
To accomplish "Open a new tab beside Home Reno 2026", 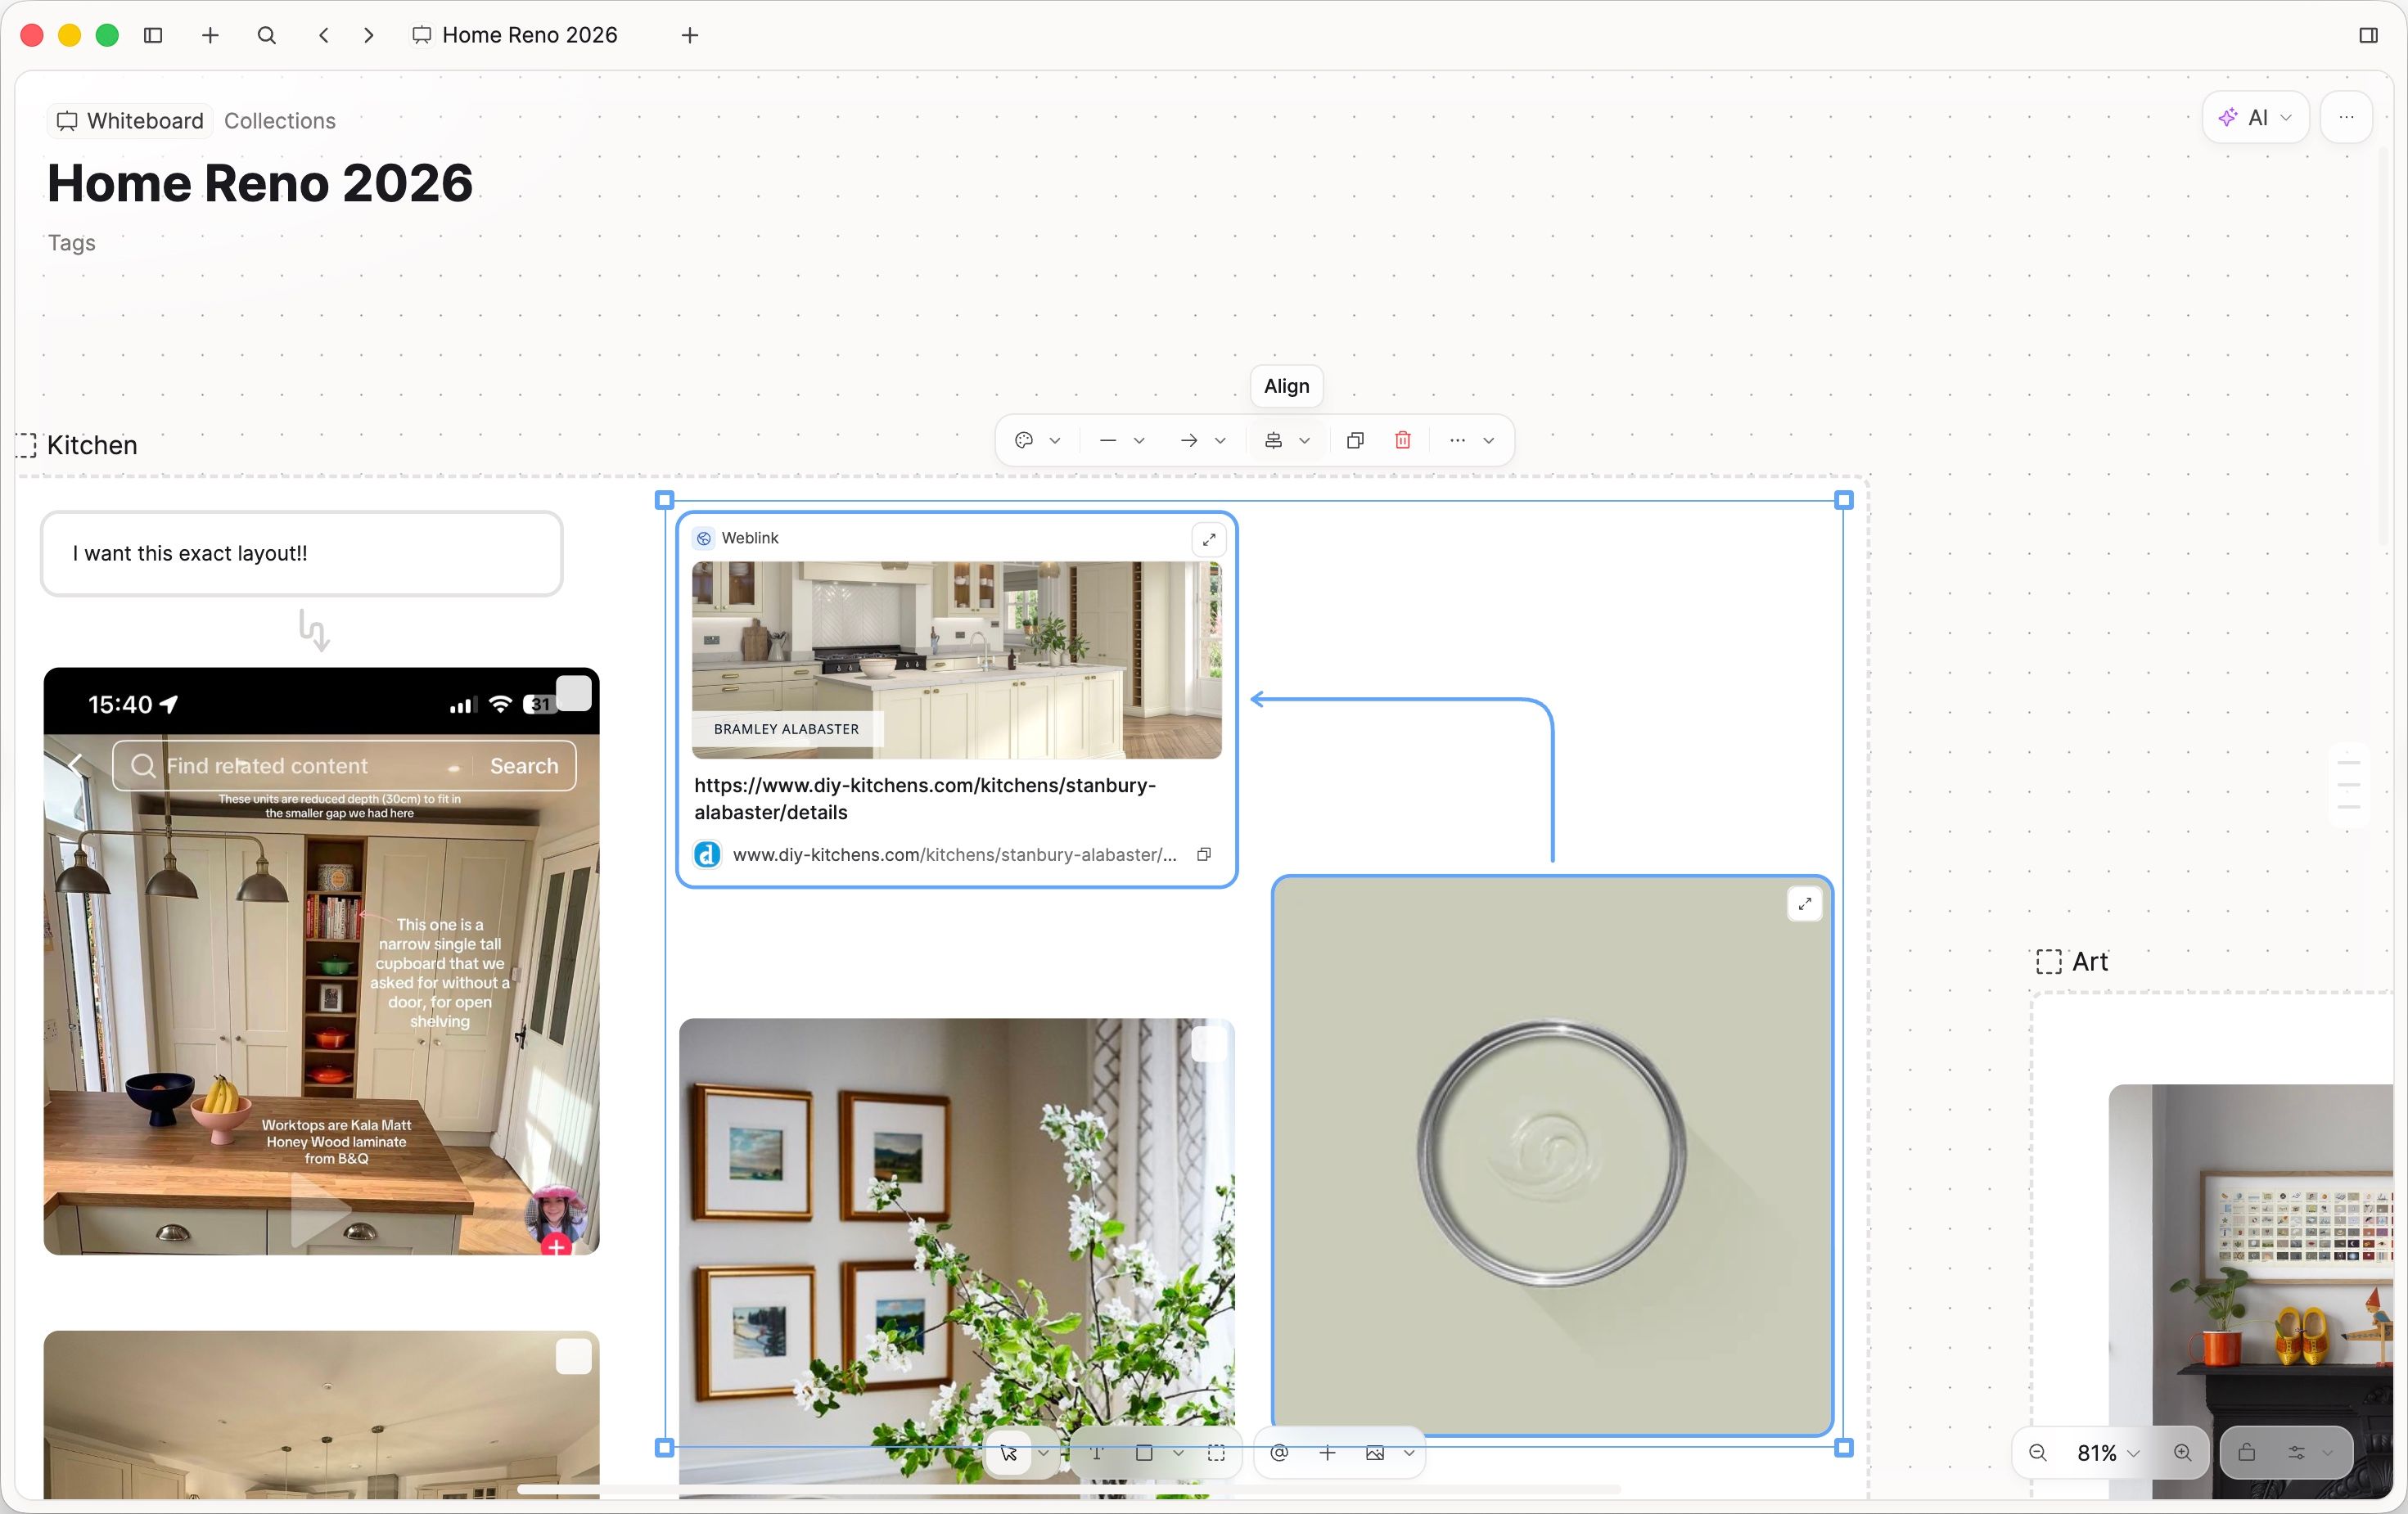I will click(690, 35).
